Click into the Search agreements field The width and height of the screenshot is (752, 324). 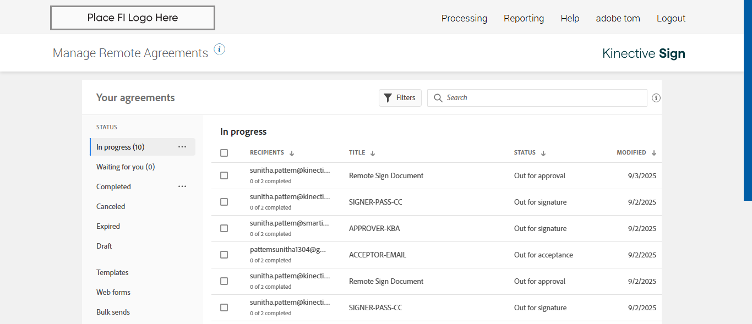click(x=542, y=98)
